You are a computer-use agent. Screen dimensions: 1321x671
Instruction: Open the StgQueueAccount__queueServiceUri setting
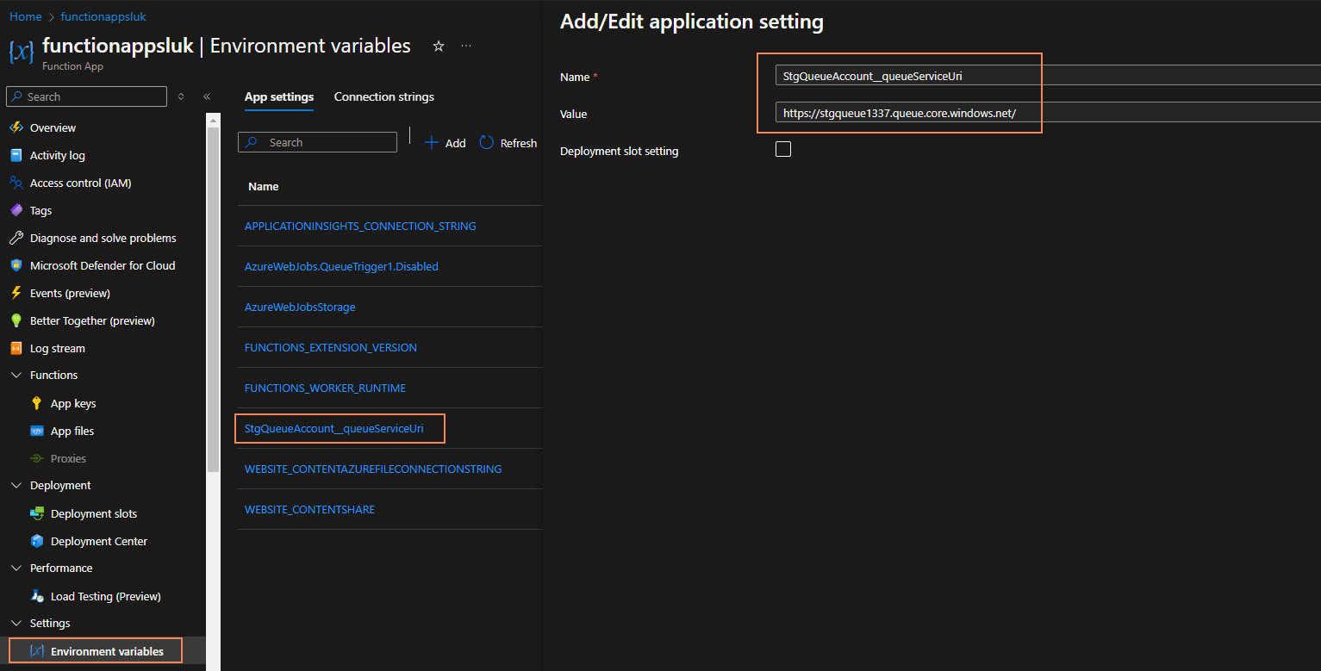coord(334,428)
